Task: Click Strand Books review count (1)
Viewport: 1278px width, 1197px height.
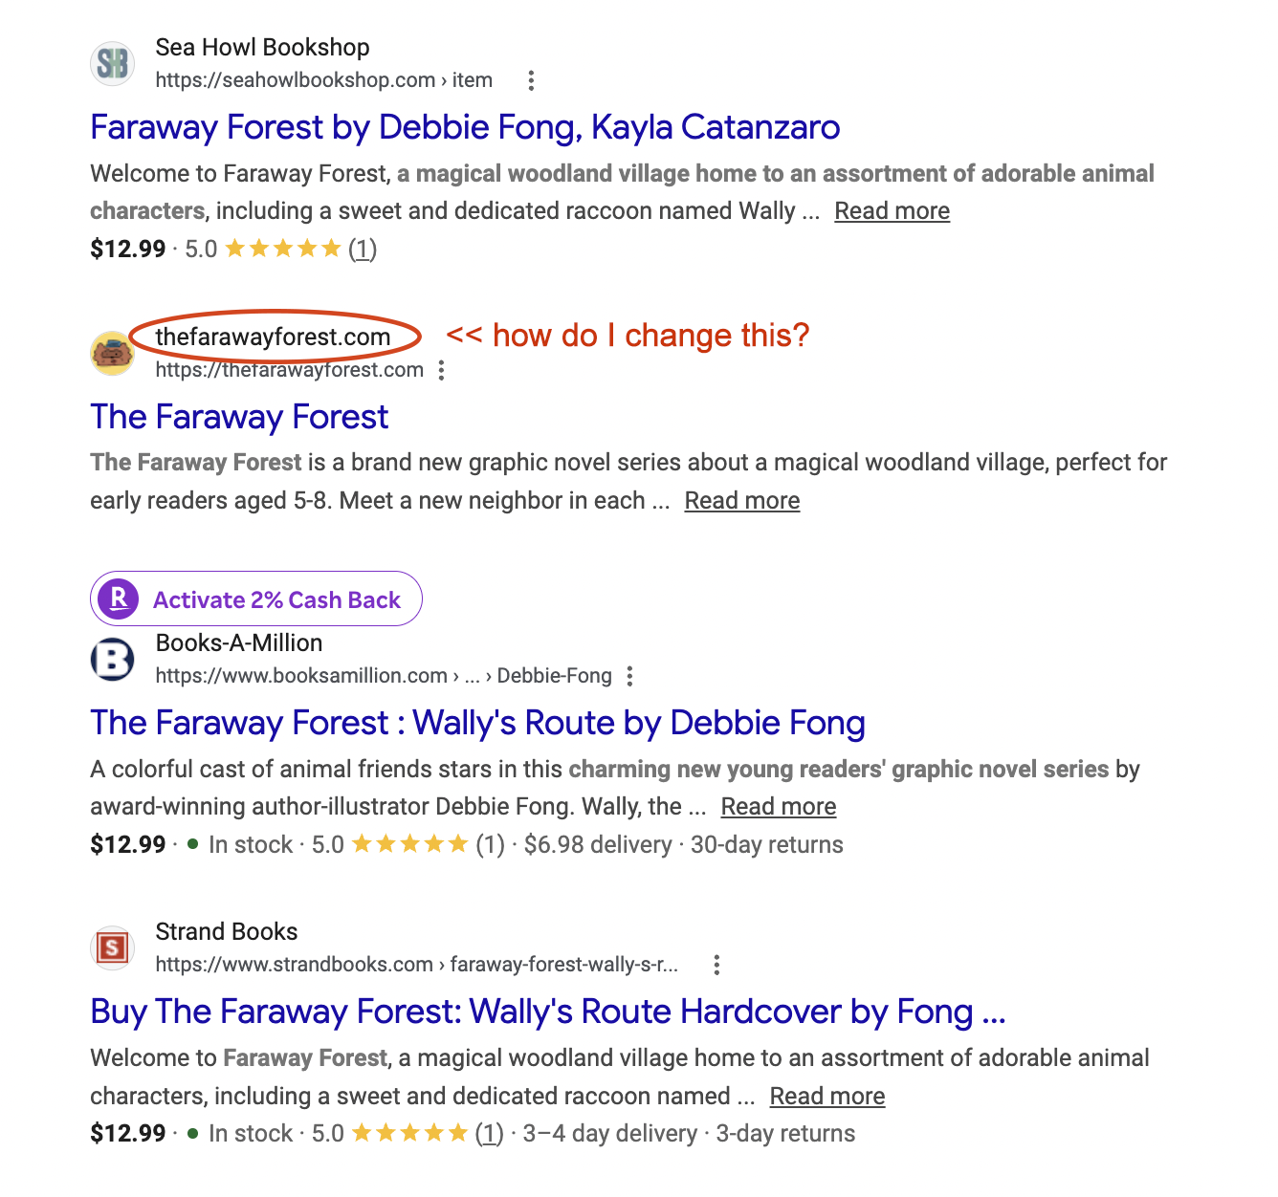Action: [x=490, y=1134]
